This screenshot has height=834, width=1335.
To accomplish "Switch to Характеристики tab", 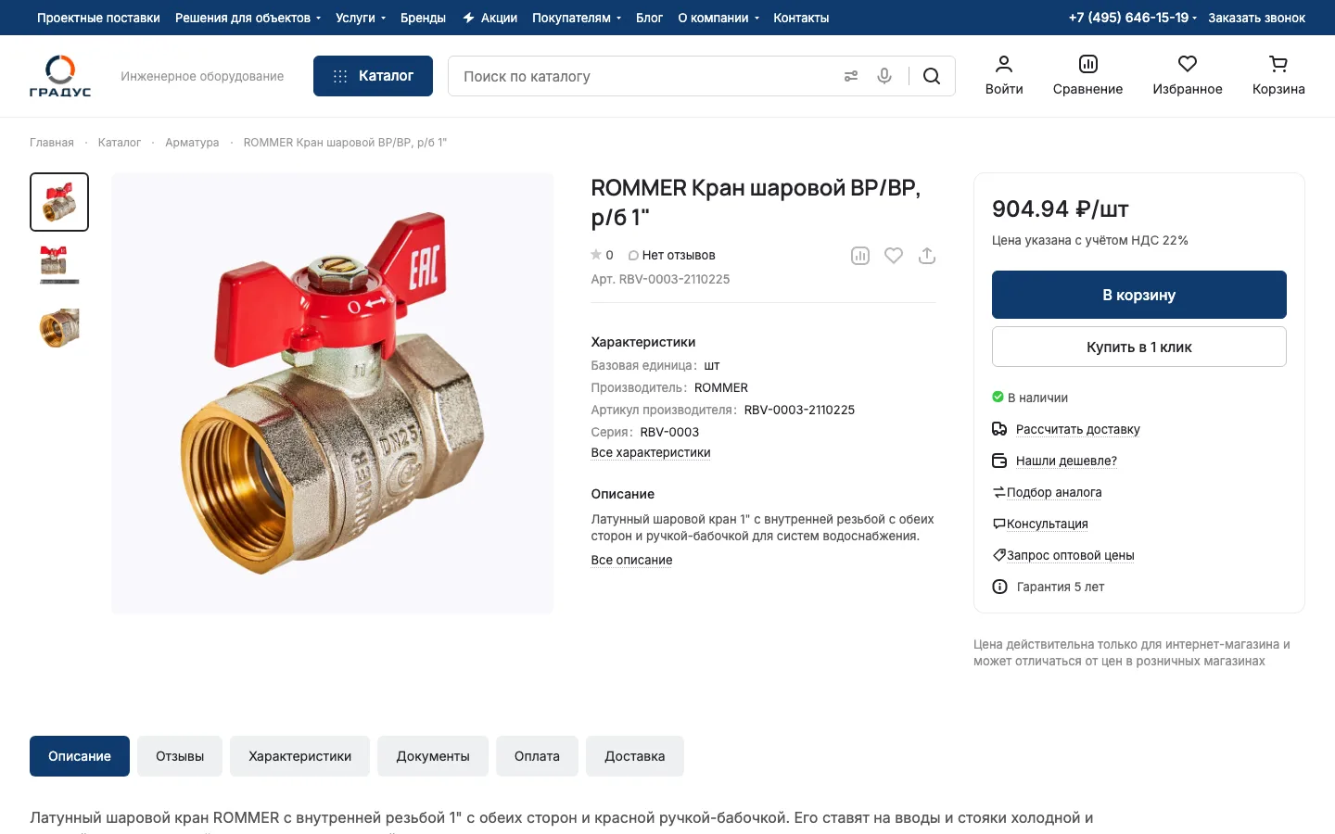I will click(x=299, y=756).
